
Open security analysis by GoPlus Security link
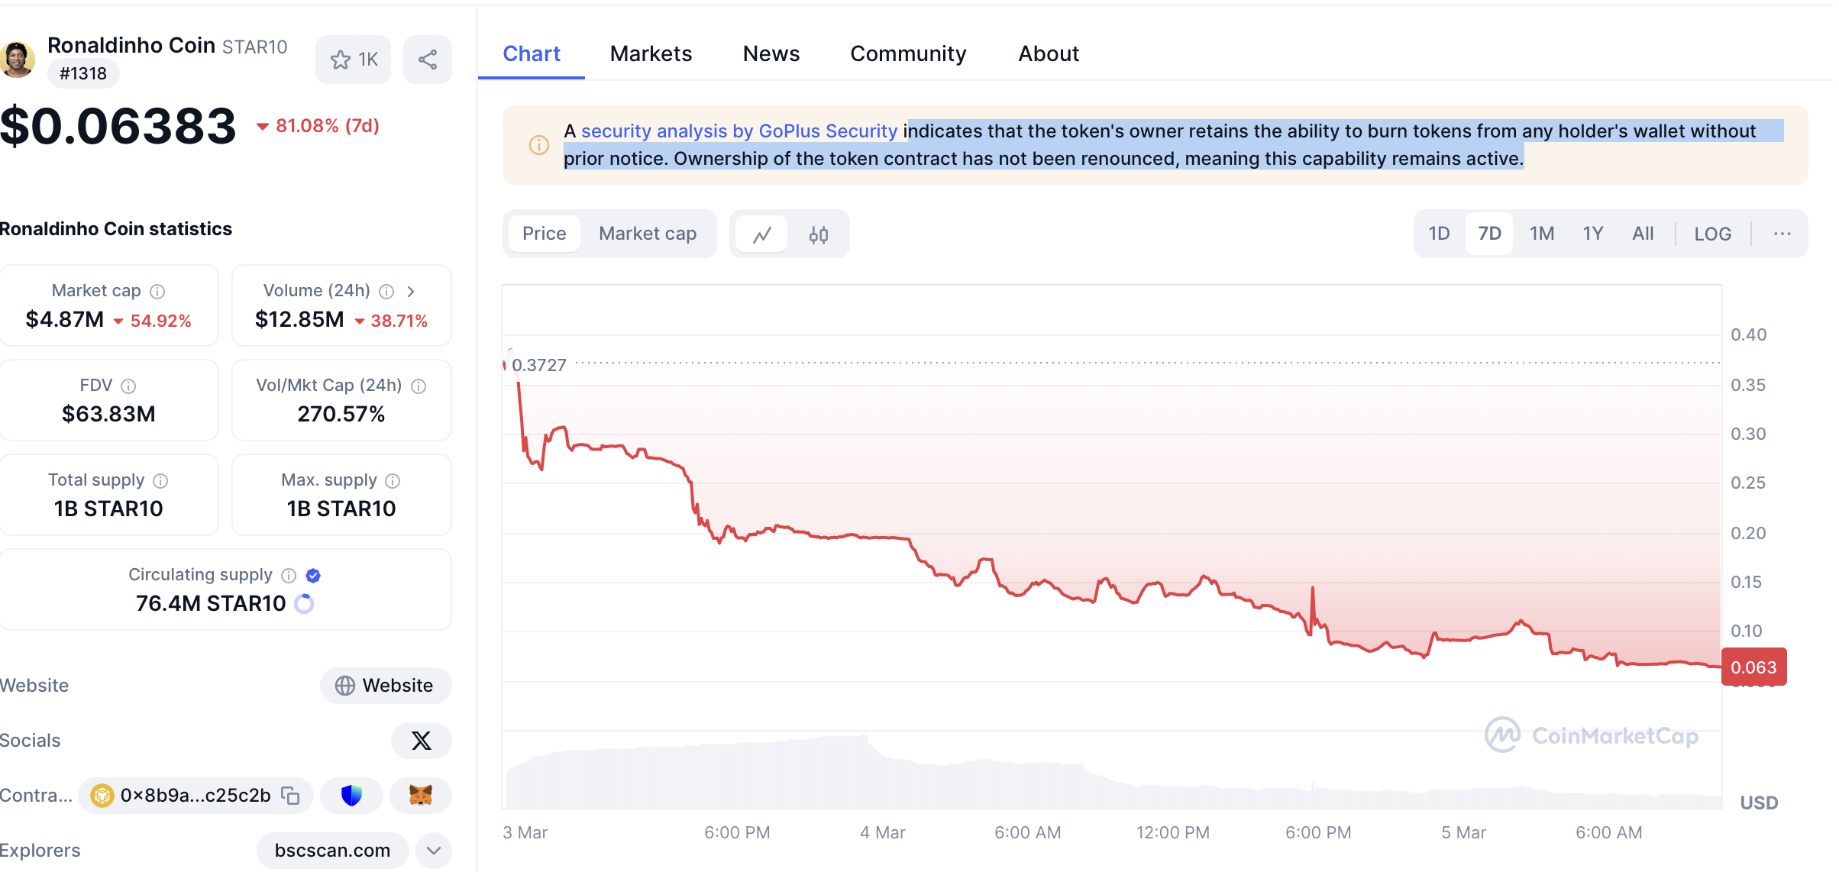[x=739, y=131]
